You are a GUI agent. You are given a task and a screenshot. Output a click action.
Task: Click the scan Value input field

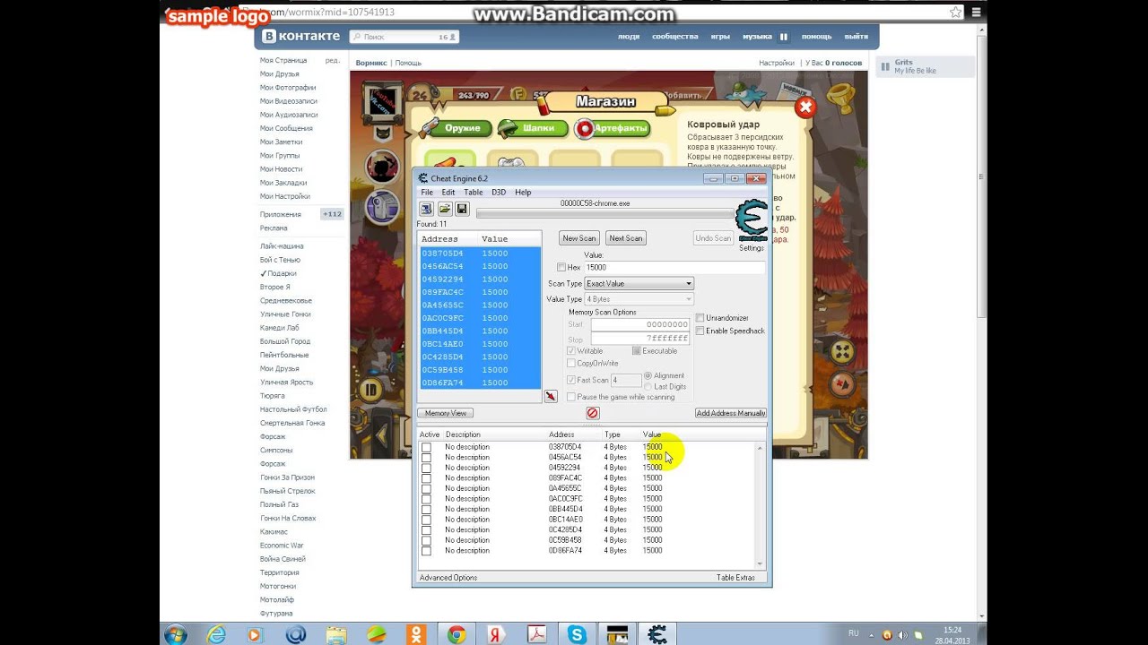[674, 267]
